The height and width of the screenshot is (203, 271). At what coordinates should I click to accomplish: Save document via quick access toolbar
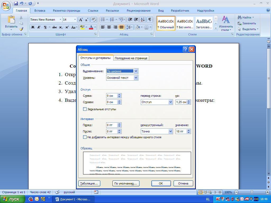point(16,3)
